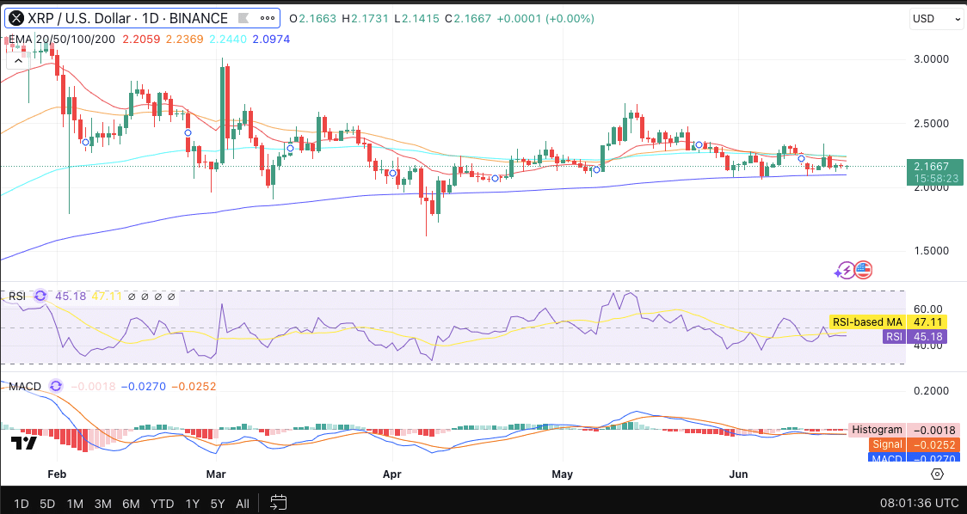This screenshot has height=514, width=967.
Task: Click the purple RSI 45.18 axis label
Action: coord(915,336)
